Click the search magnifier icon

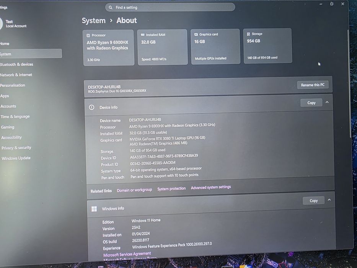(x=111, y=8)
